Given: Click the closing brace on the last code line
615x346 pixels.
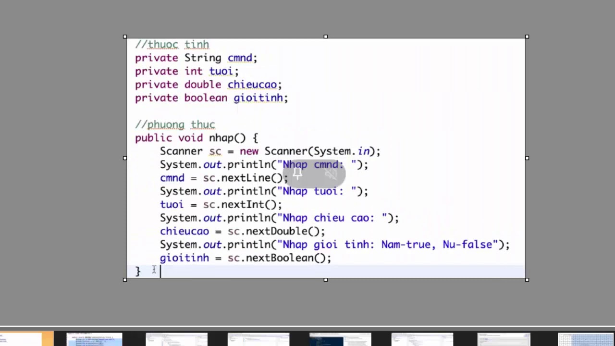Looking at the screenshot, I should pos(138,272).
